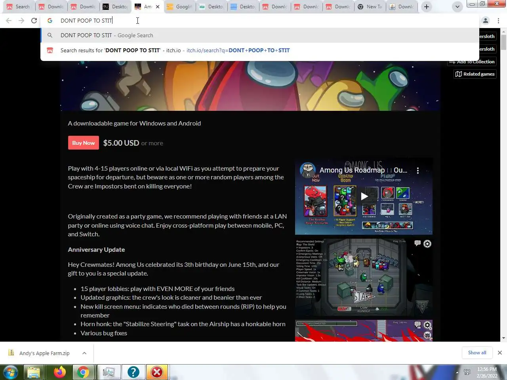The height and width of the screenshot is (380, 507).
Task: Open the blue question mark taskbar app
Action: coord(133,372)
